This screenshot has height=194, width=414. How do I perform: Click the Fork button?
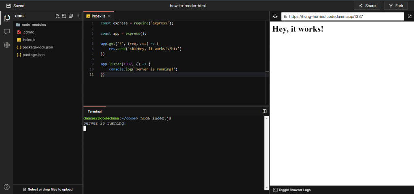pyautogui.click(x=396, y=6)
